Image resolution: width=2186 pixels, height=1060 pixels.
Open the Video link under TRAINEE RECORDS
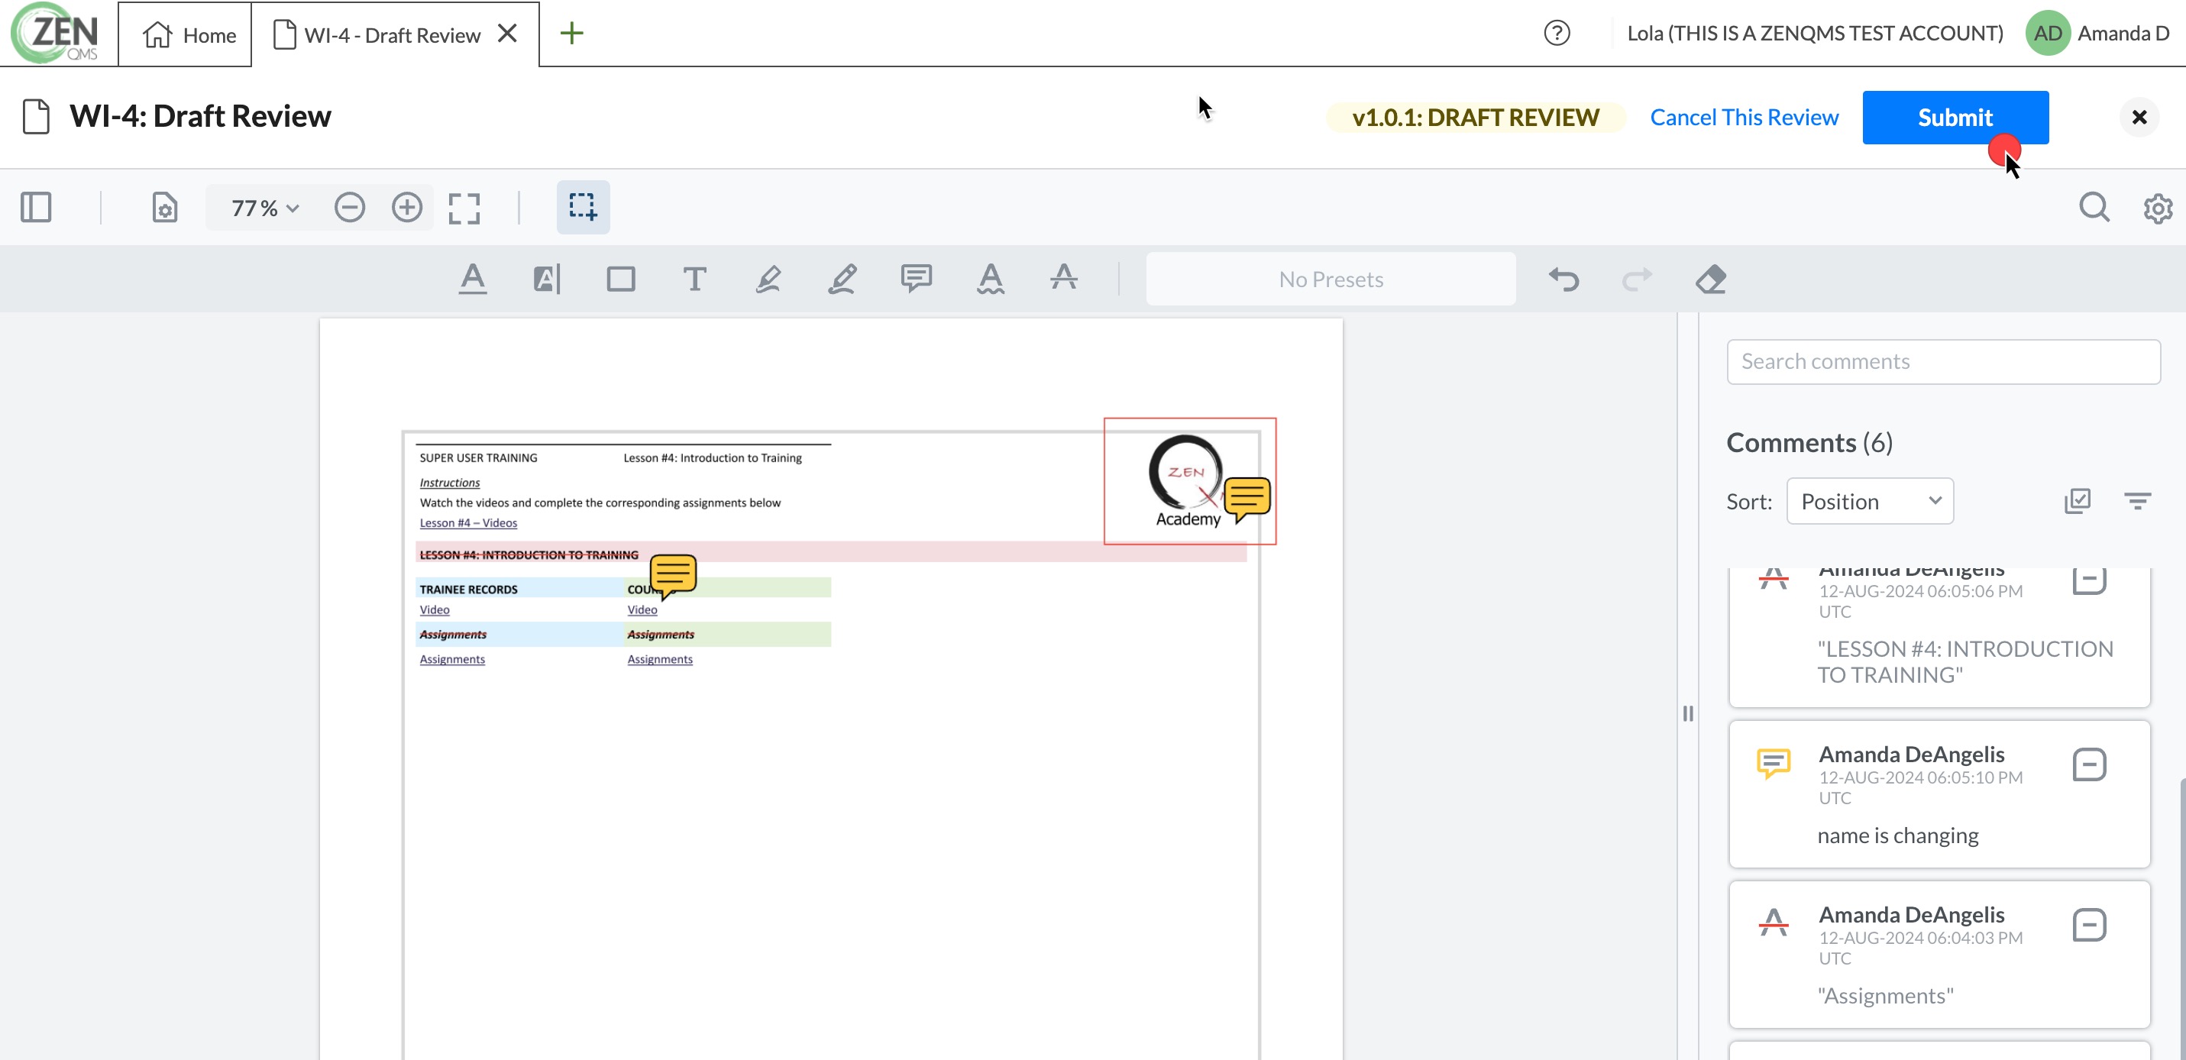tap(435, 609)
